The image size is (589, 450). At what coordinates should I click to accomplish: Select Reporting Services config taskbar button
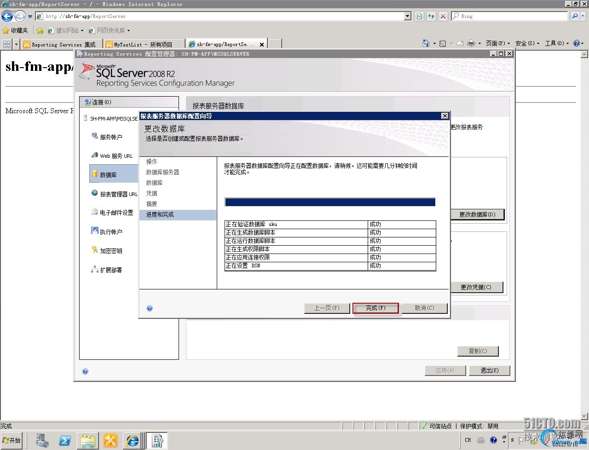[x=157, y=440]
